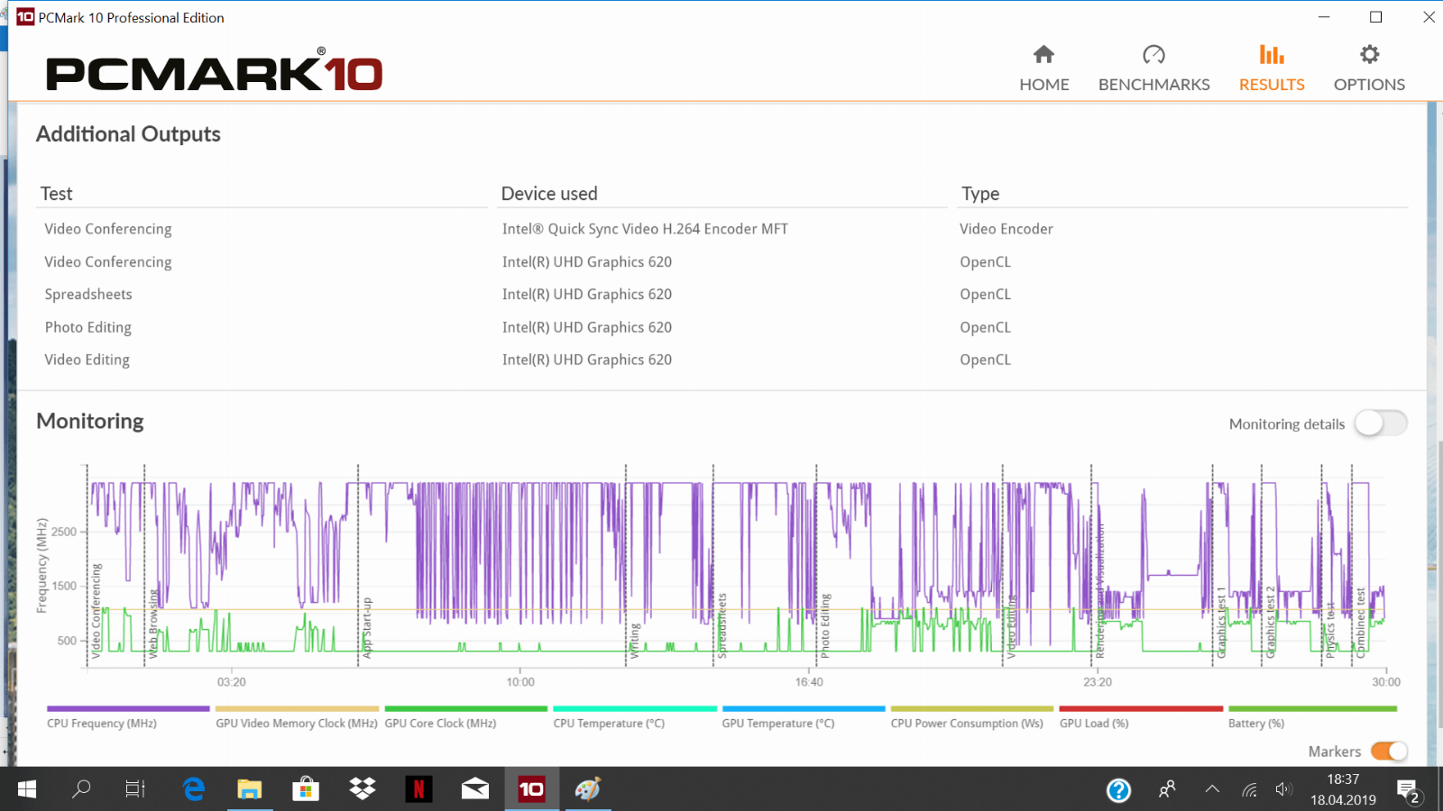The width and height of the screenshot is (1443, 811).
Task: Open File Explorer from the taskbar
Action: [x=249, y=789]
